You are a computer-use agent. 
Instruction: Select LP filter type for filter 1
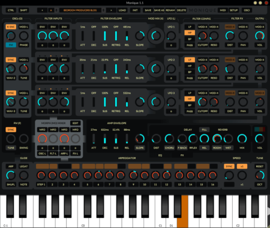[190, 27]
